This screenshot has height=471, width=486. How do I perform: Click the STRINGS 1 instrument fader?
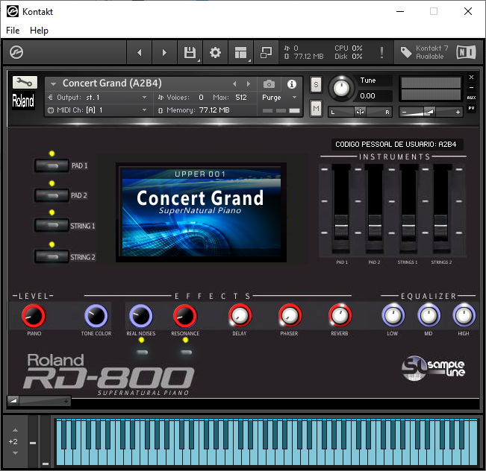[x=408, y=226]
